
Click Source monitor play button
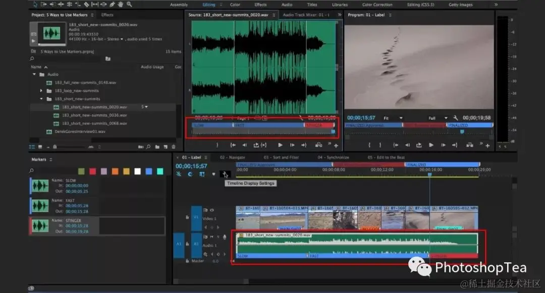pos(280,145)
